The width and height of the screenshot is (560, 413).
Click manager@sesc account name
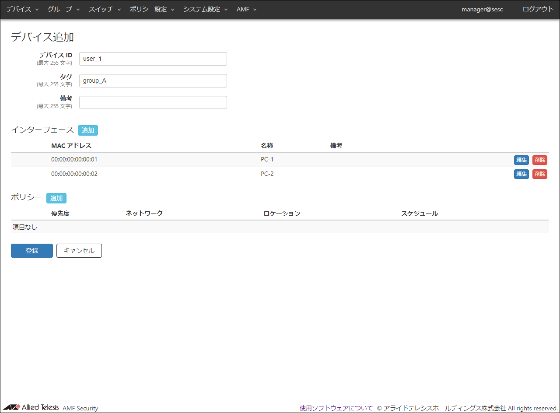(x=482, y=9)
